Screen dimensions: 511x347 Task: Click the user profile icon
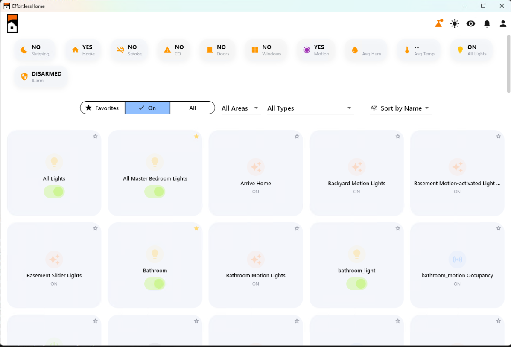click(x=503, y=23)
